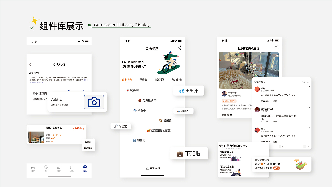
Task: Tap comment bubble icon next to 39
Action: click(304, 82)
